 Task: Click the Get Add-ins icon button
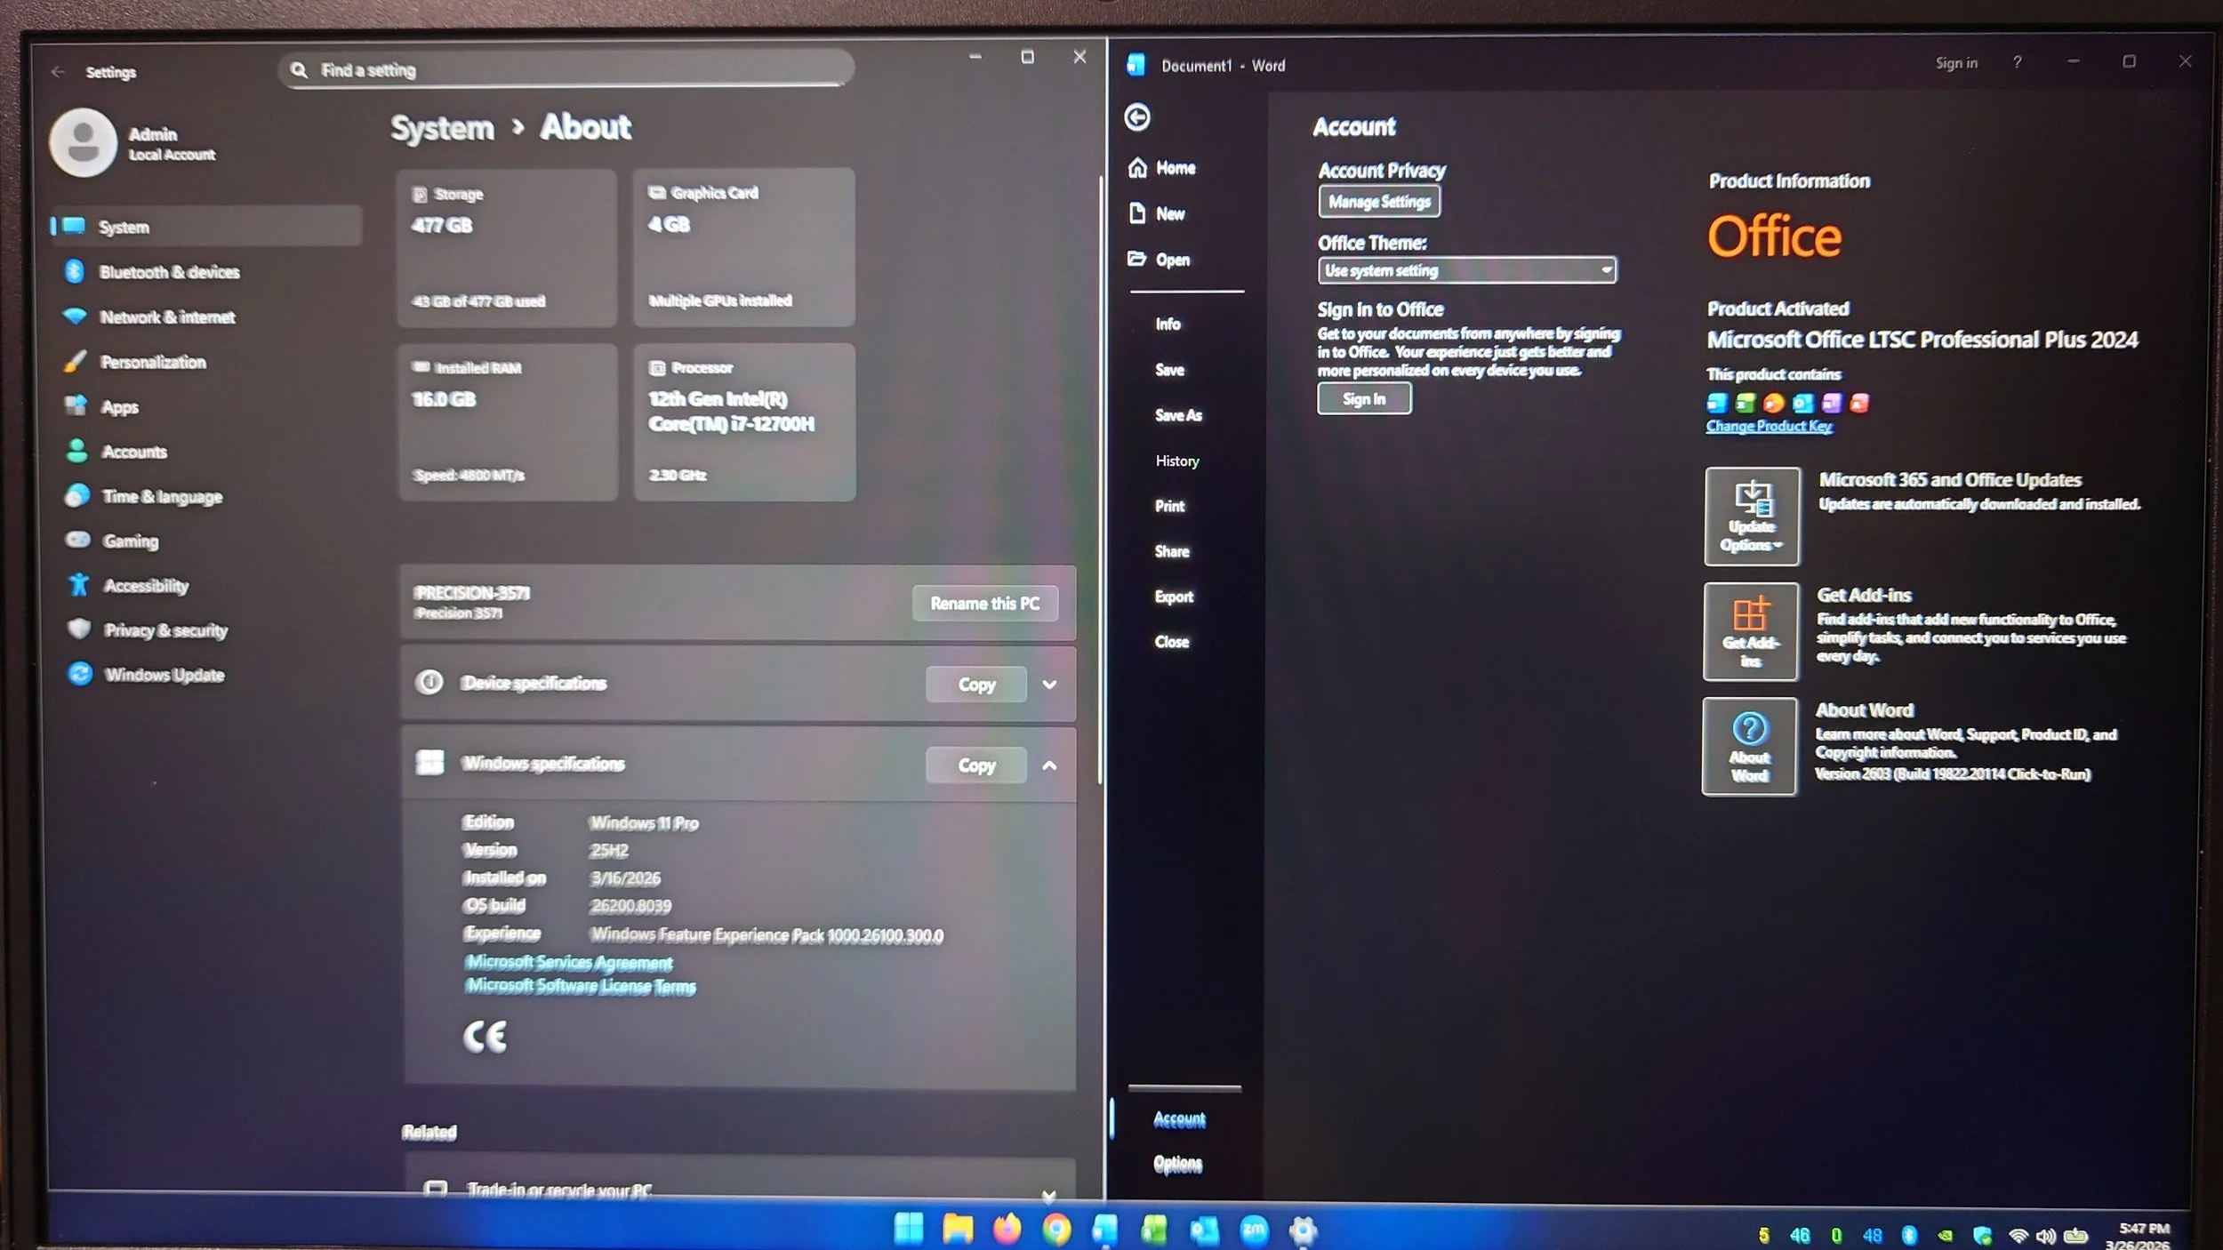click(x=1750, y=632)
